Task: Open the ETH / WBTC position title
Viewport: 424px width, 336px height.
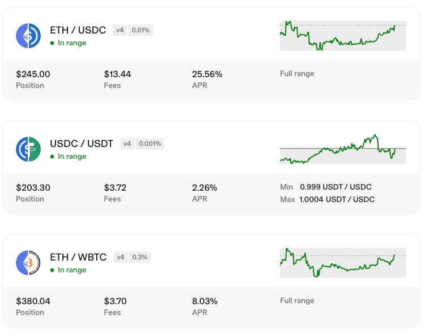Action: (x=78, y=257)
